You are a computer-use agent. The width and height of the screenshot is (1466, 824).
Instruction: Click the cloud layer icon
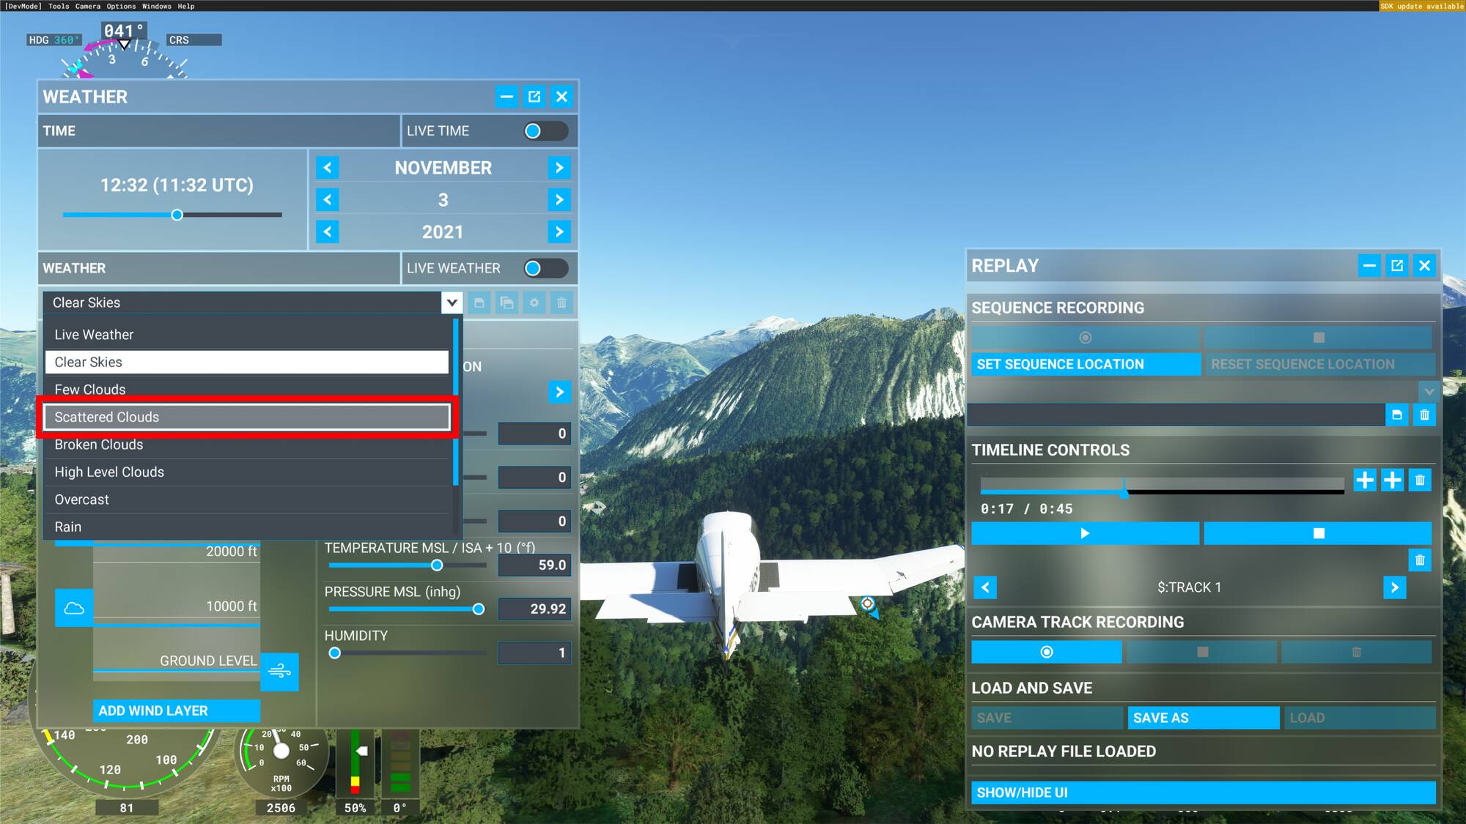coord(74,608)
